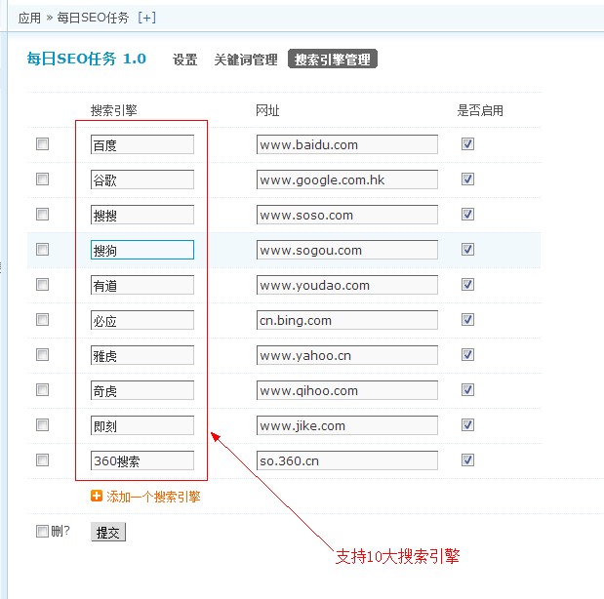Disable the enabled checkbox for www.yahoo.cn
The image size is (604, 599).
(x=467, y=355)
